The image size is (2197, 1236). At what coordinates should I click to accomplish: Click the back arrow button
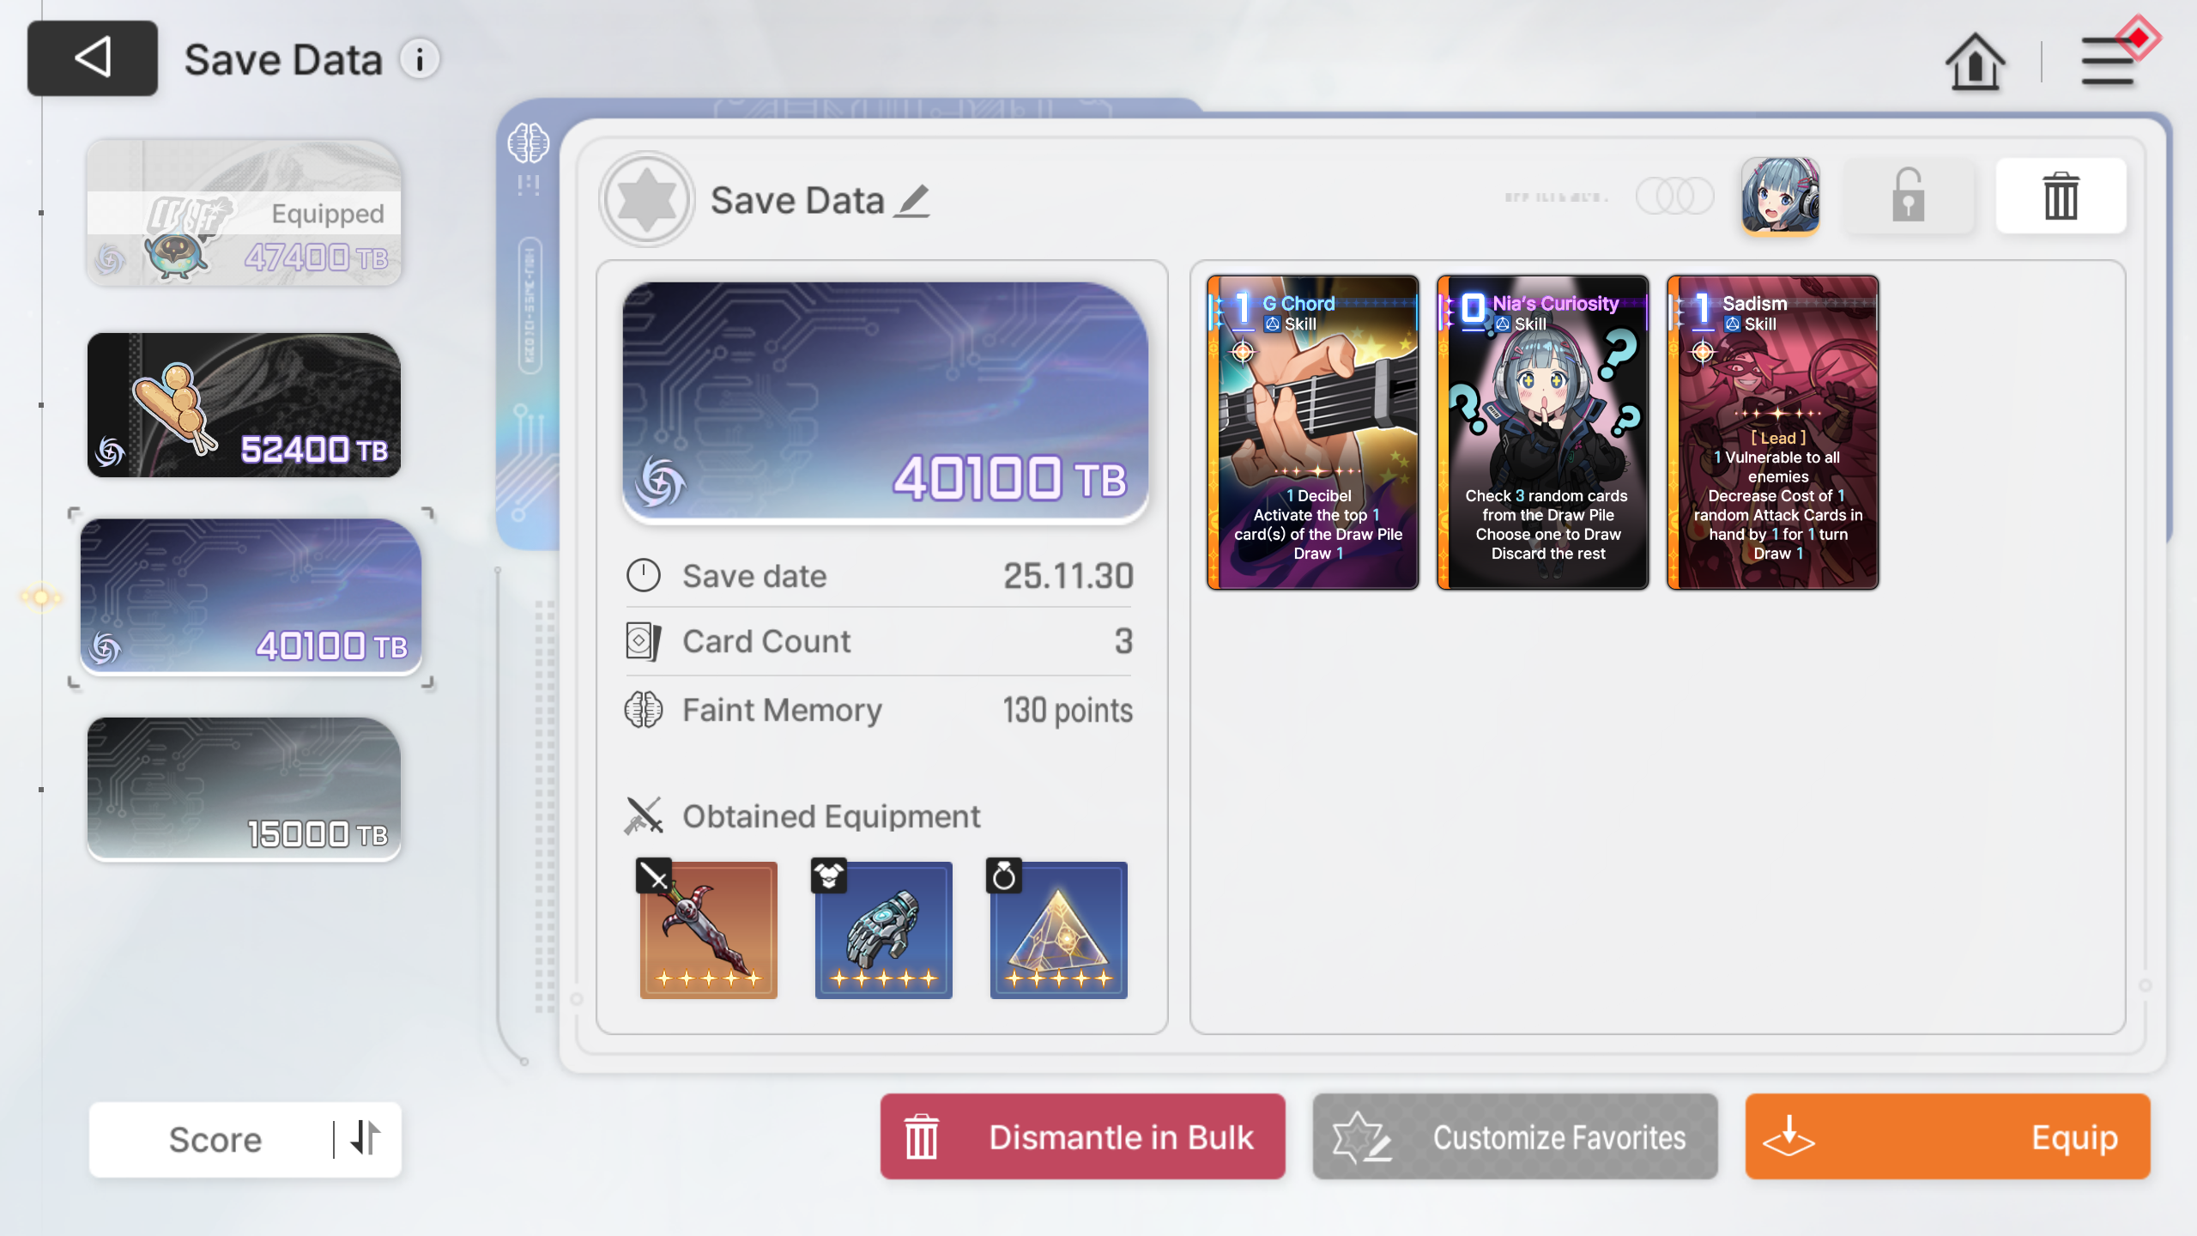pos(93,58)
